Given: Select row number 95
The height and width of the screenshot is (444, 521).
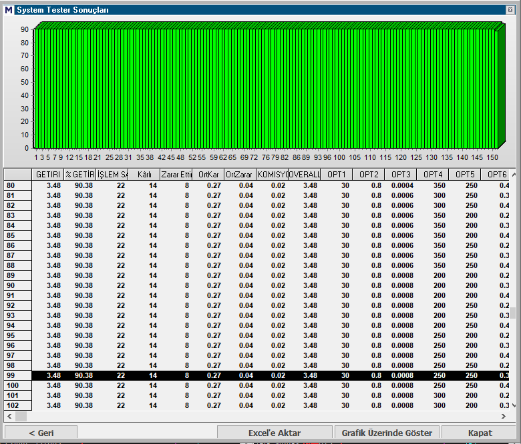Looking at the screenshot, I should [x=17, y=335].
